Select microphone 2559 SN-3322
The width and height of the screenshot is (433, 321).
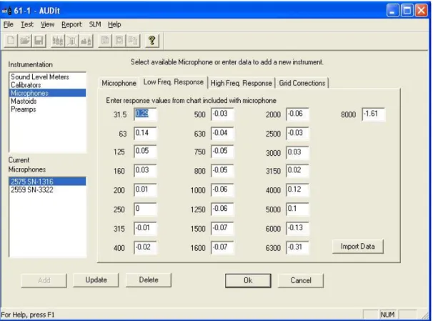coord(47,189)
